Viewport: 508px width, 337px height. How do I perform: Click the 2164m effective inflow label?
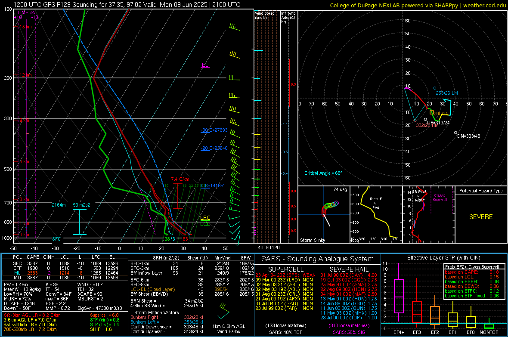click(59, 205)
